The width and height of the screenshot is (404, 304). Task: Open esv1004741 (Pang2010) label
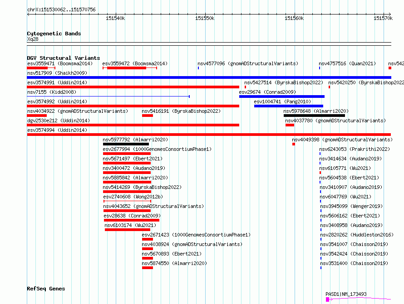282,101
